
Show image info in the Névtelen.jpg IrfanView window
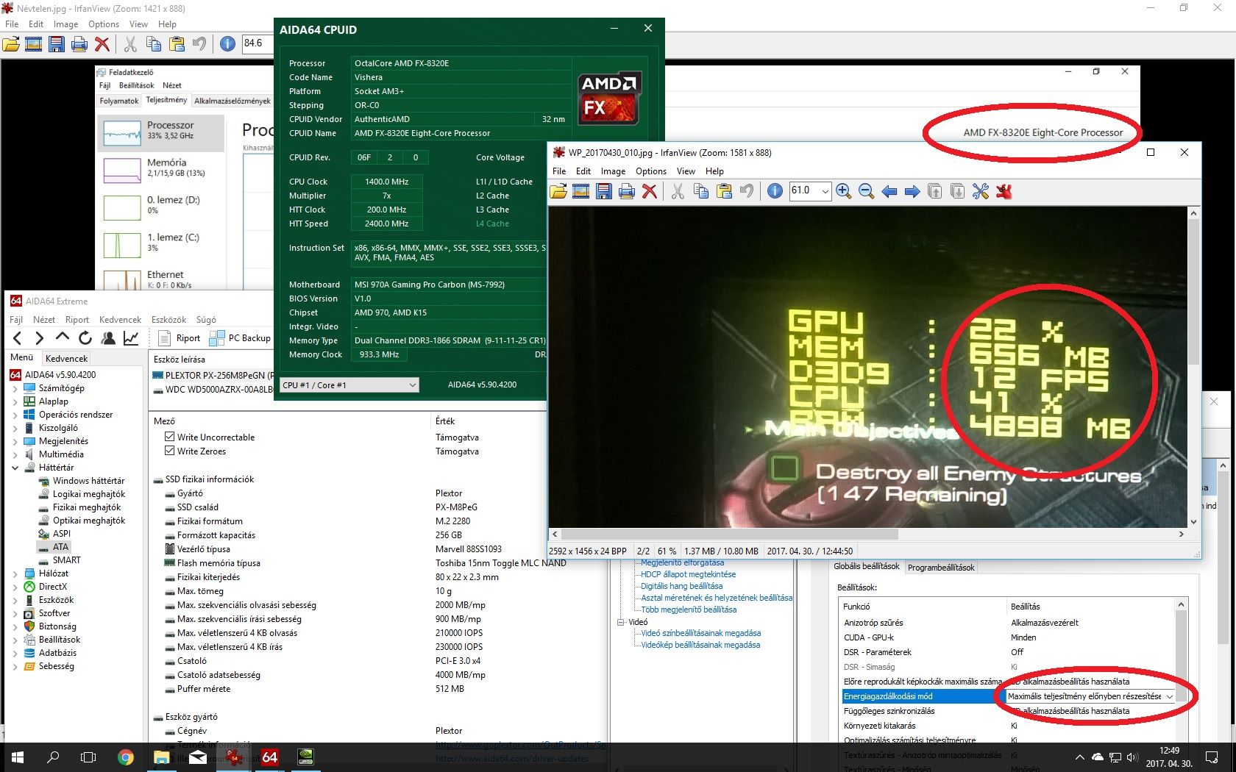(228, 44)
